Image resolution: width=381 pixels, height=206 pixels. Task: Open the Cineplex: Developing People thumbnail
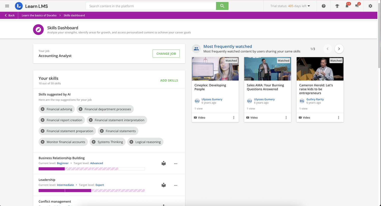215,69
